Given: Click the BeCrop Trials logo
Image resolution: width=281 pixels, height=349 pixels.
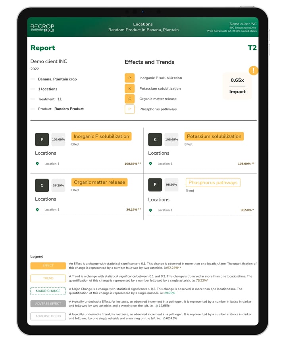Looking at the screenshot, I should point(42,27).
